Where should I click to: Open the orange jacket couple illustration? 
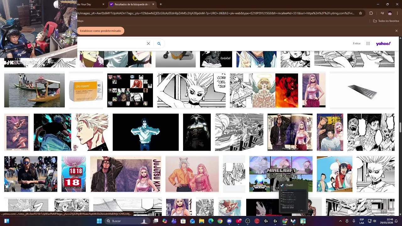[x=192, y=174]
